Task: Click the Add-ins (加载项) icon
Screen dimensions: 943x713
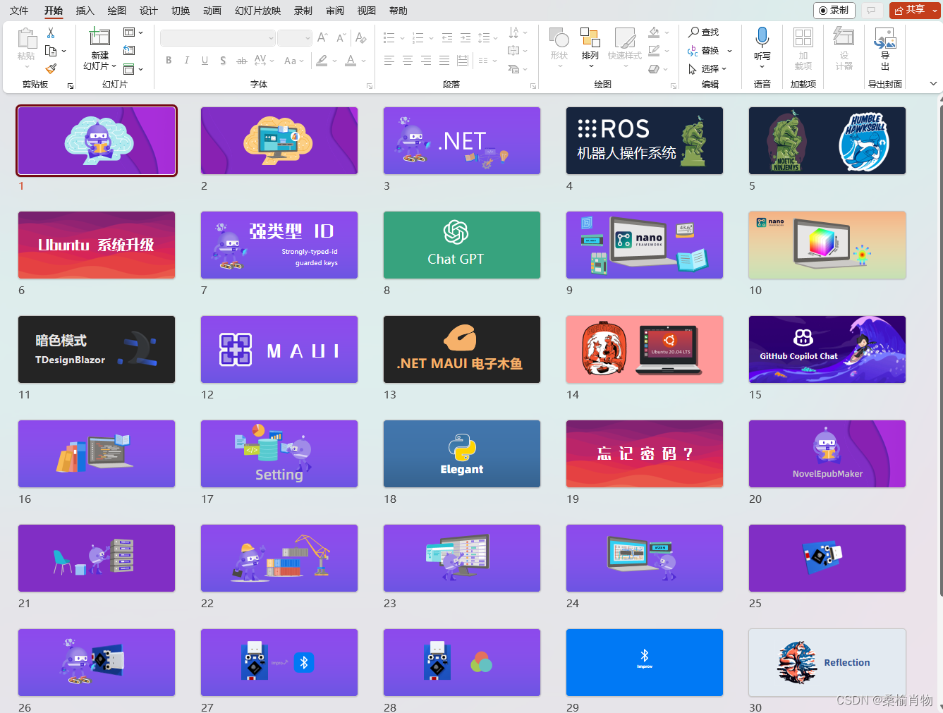Action: point(803,37)
